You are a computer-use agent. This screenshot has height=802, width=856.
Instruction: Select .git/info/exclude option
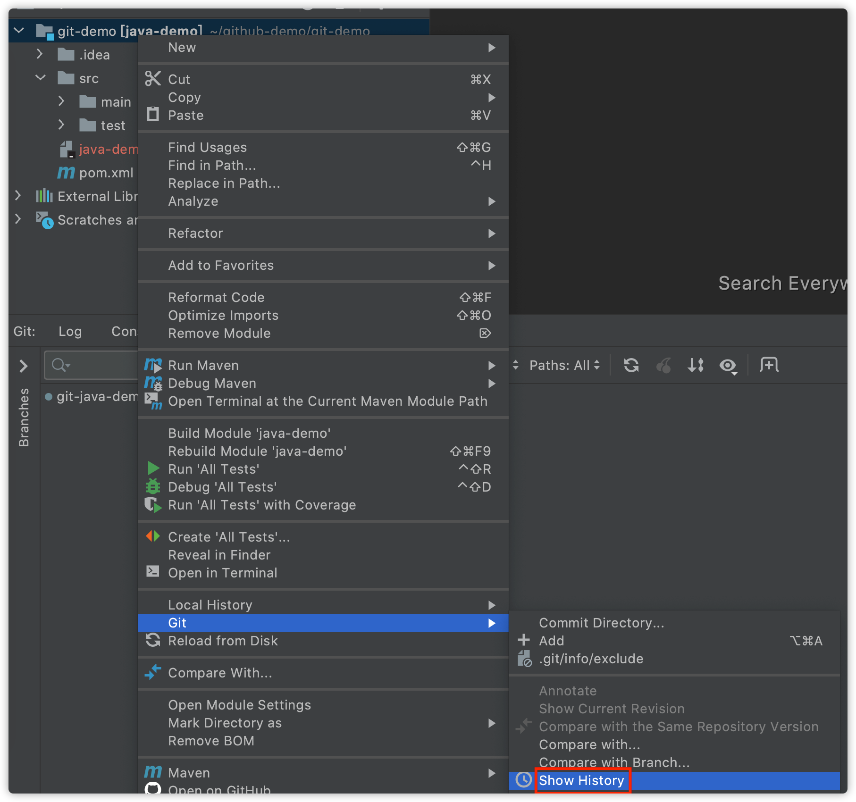674,659
